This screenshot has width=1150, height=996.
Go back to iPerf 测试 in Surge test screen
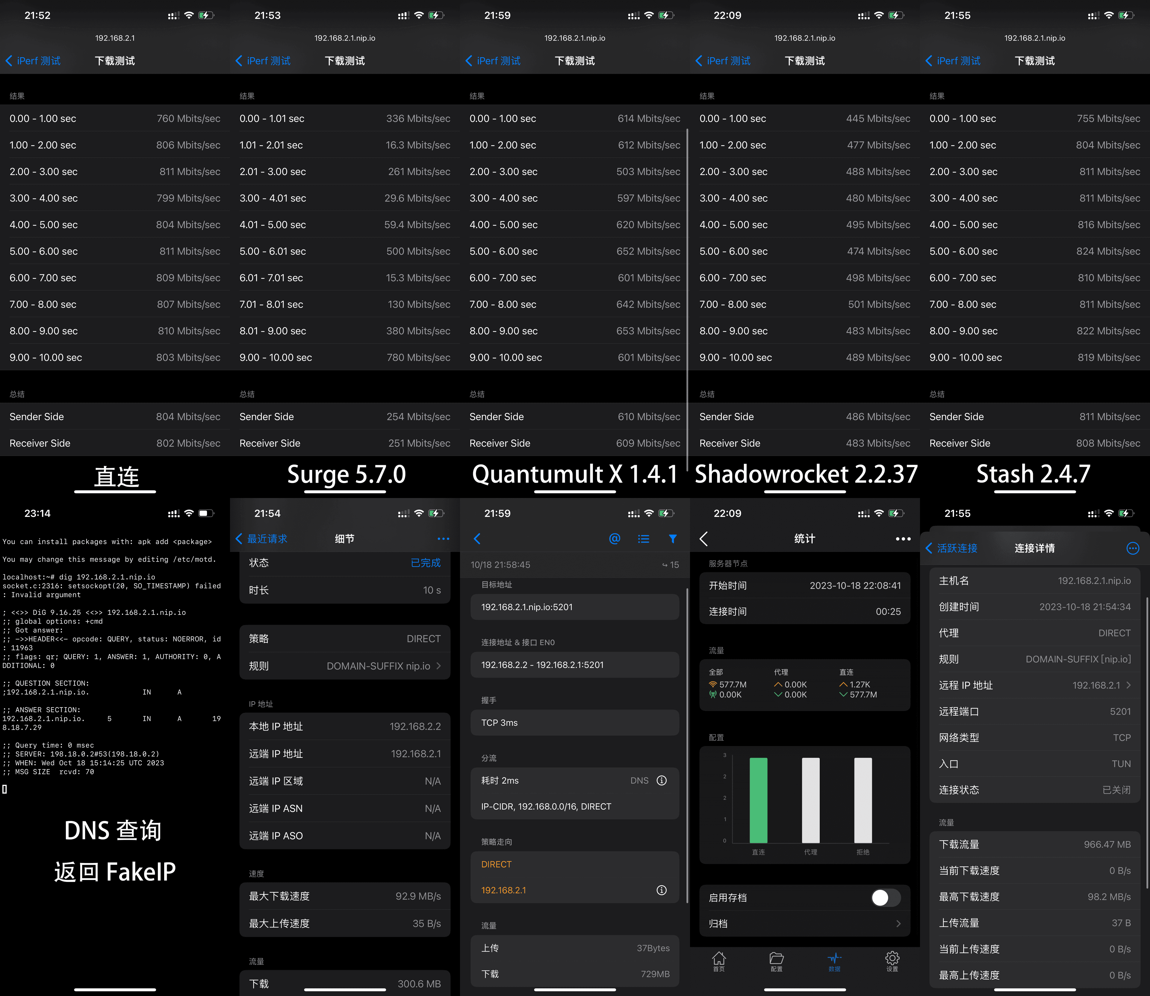[x=263, y=61]
